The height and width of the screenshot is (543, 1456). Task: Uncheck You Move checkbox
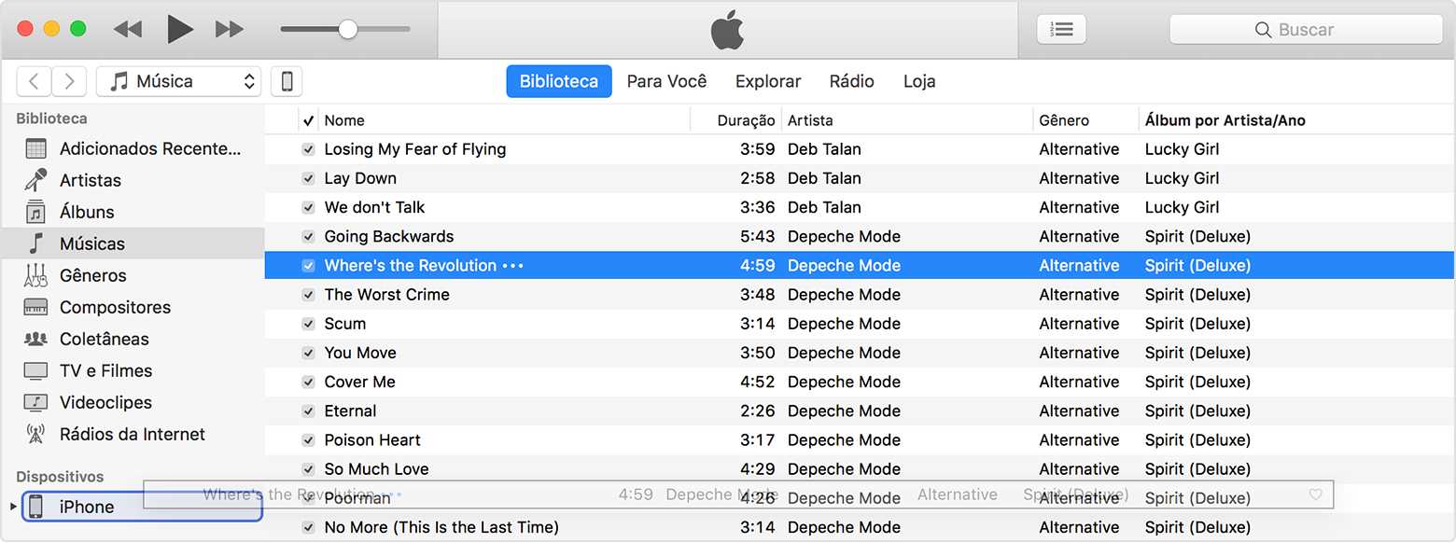click(x=308, y=353)
